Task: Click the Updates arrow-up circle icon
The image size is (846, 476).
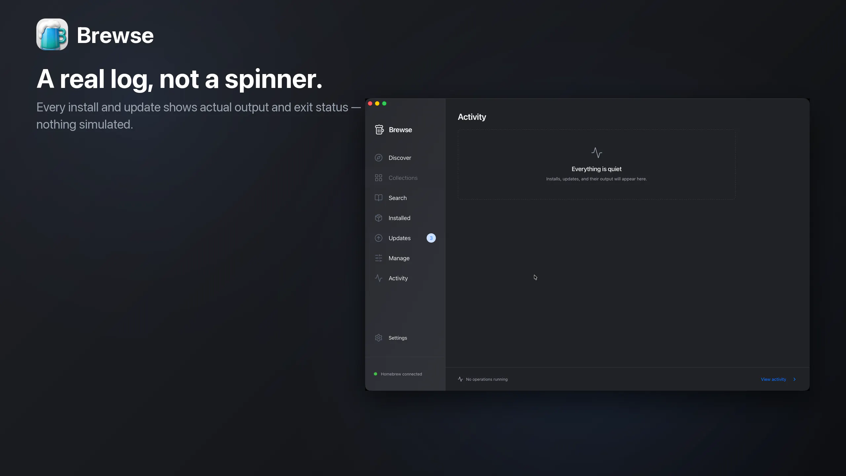Action: (379, 238)
